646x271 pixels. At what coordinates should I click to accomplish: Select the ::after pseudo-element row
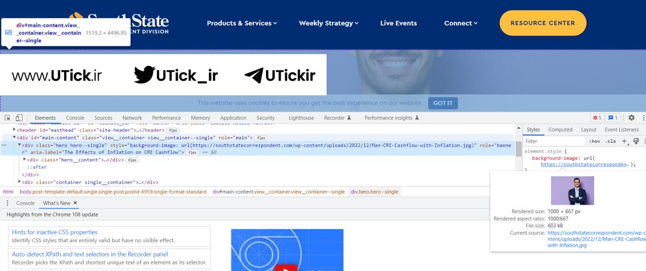click(37, 168)
